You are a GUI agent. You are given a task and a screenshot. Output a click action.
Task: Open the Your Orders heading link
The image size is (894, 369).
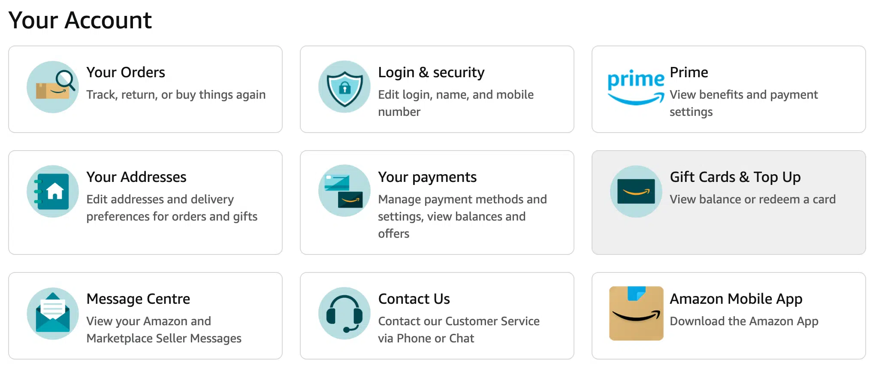click(x=126, y=73)
